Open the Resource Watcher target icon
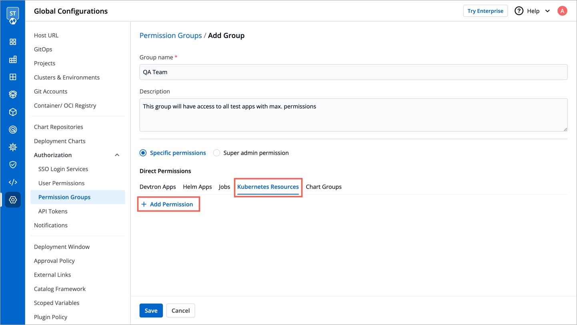 pos(13,130)
